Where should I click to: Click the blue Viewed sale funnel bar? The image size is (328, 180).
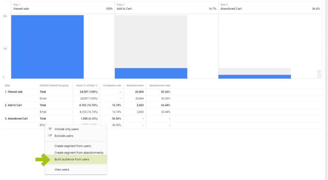click(47, 47)
